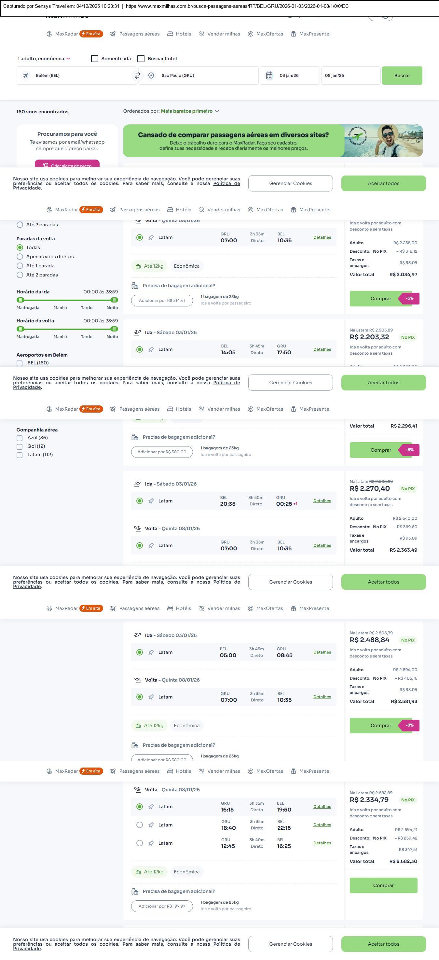
Task: Click 'Adicionar por R$ 197,97' baggage button
Action: [162, 906]
